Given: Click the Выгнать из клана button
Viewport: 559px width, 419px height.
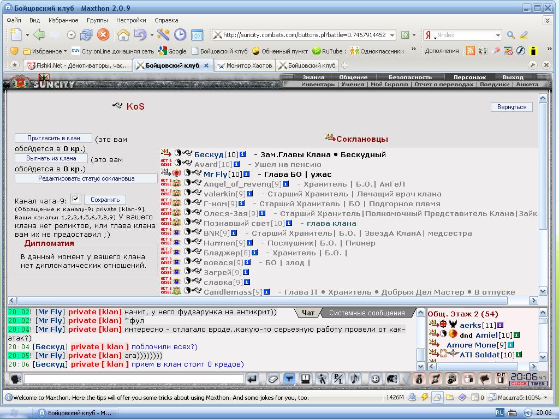Looking at the screenshot, I should point(51,158).
